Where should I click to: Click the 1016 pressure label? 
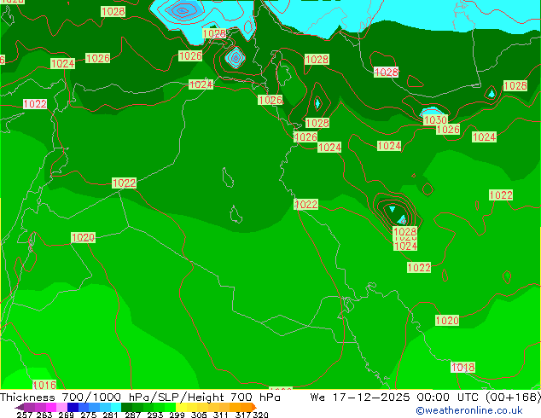pyautogui.click(x=44, y=386)
